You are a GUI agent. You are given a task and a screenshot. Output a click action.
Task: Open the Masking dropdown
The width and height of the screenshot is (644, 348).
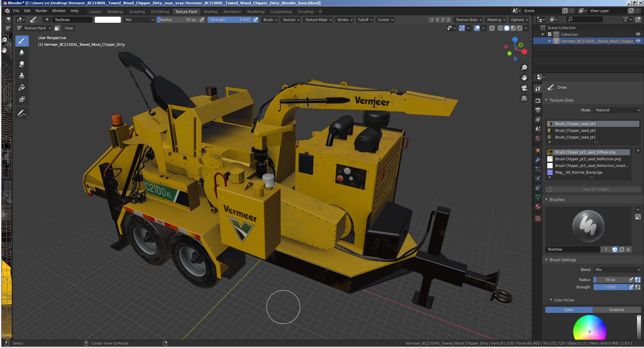coord(496,20)
